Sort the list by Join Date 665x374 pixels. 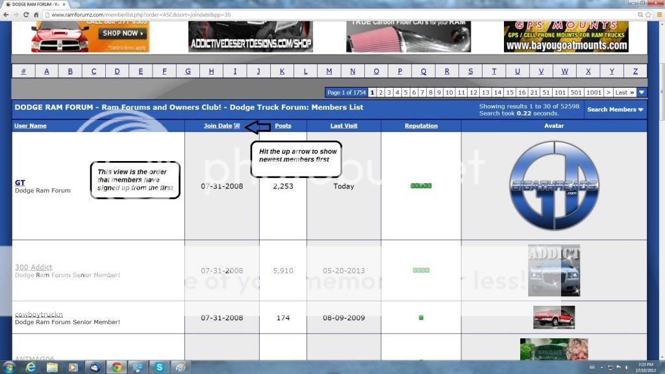(218, 126)
